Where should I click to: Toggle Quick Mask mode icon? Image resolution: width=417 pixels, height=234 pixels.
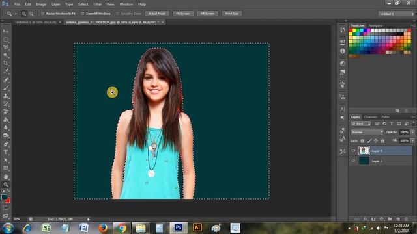coord(6,208)
